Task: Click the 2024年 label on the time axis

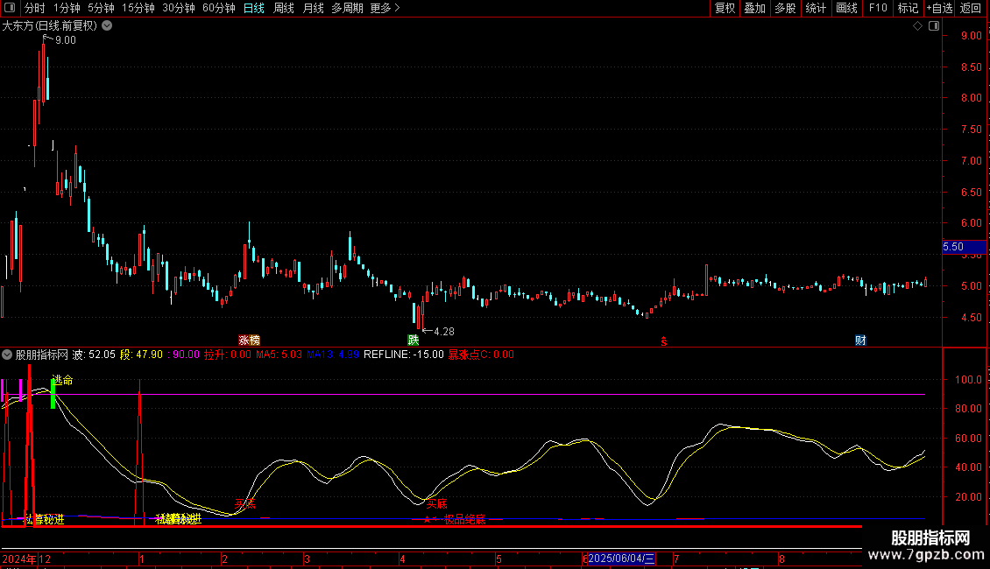Action: 19,558
